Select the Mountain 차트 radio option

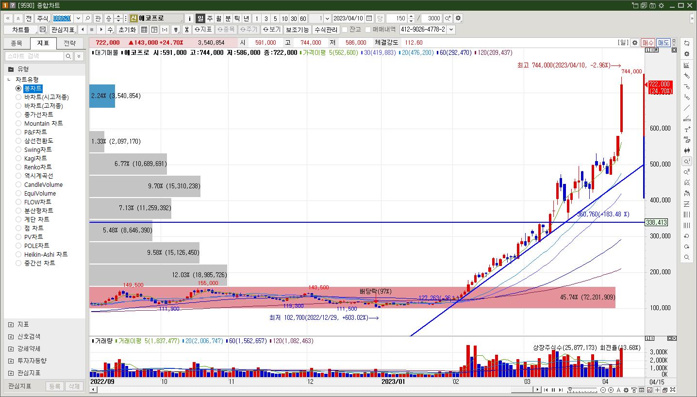coord(18,123)
